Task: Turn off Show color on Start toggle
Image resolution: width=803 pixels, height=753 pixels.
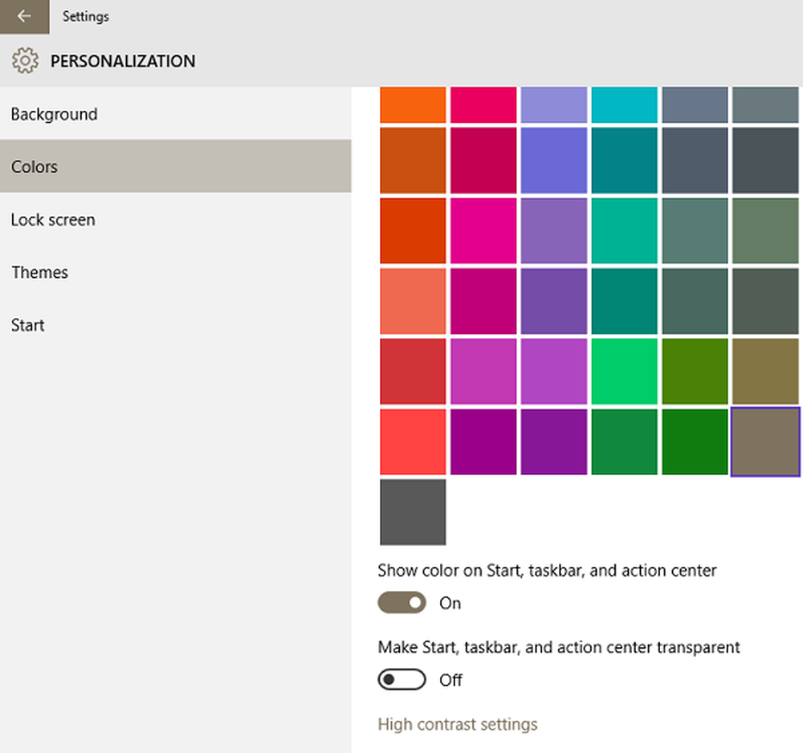Action: point(402,603)
